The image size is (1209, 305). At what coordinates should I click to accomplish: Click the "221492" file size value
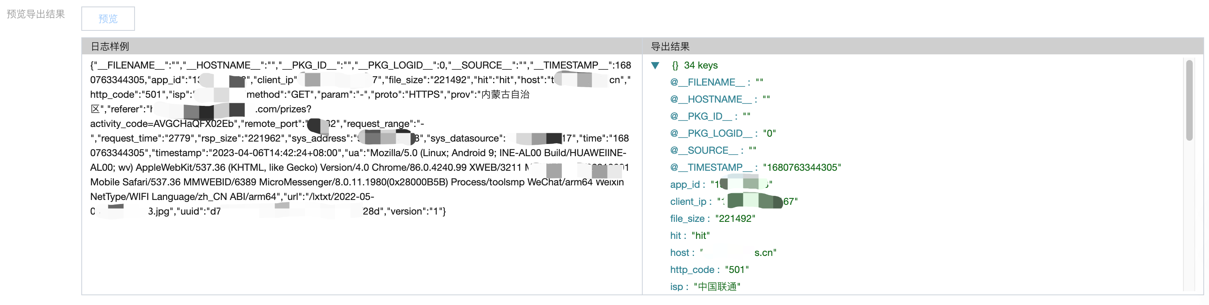tap(735, 219)
